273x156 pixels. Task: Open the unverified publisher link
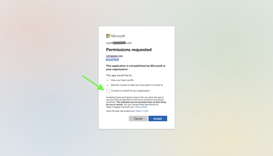112,59
